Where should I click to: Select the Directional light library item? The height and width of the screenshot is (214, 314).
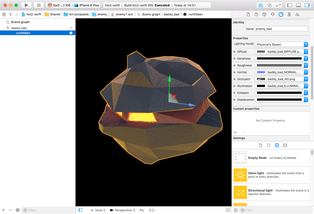coord(272,192)
